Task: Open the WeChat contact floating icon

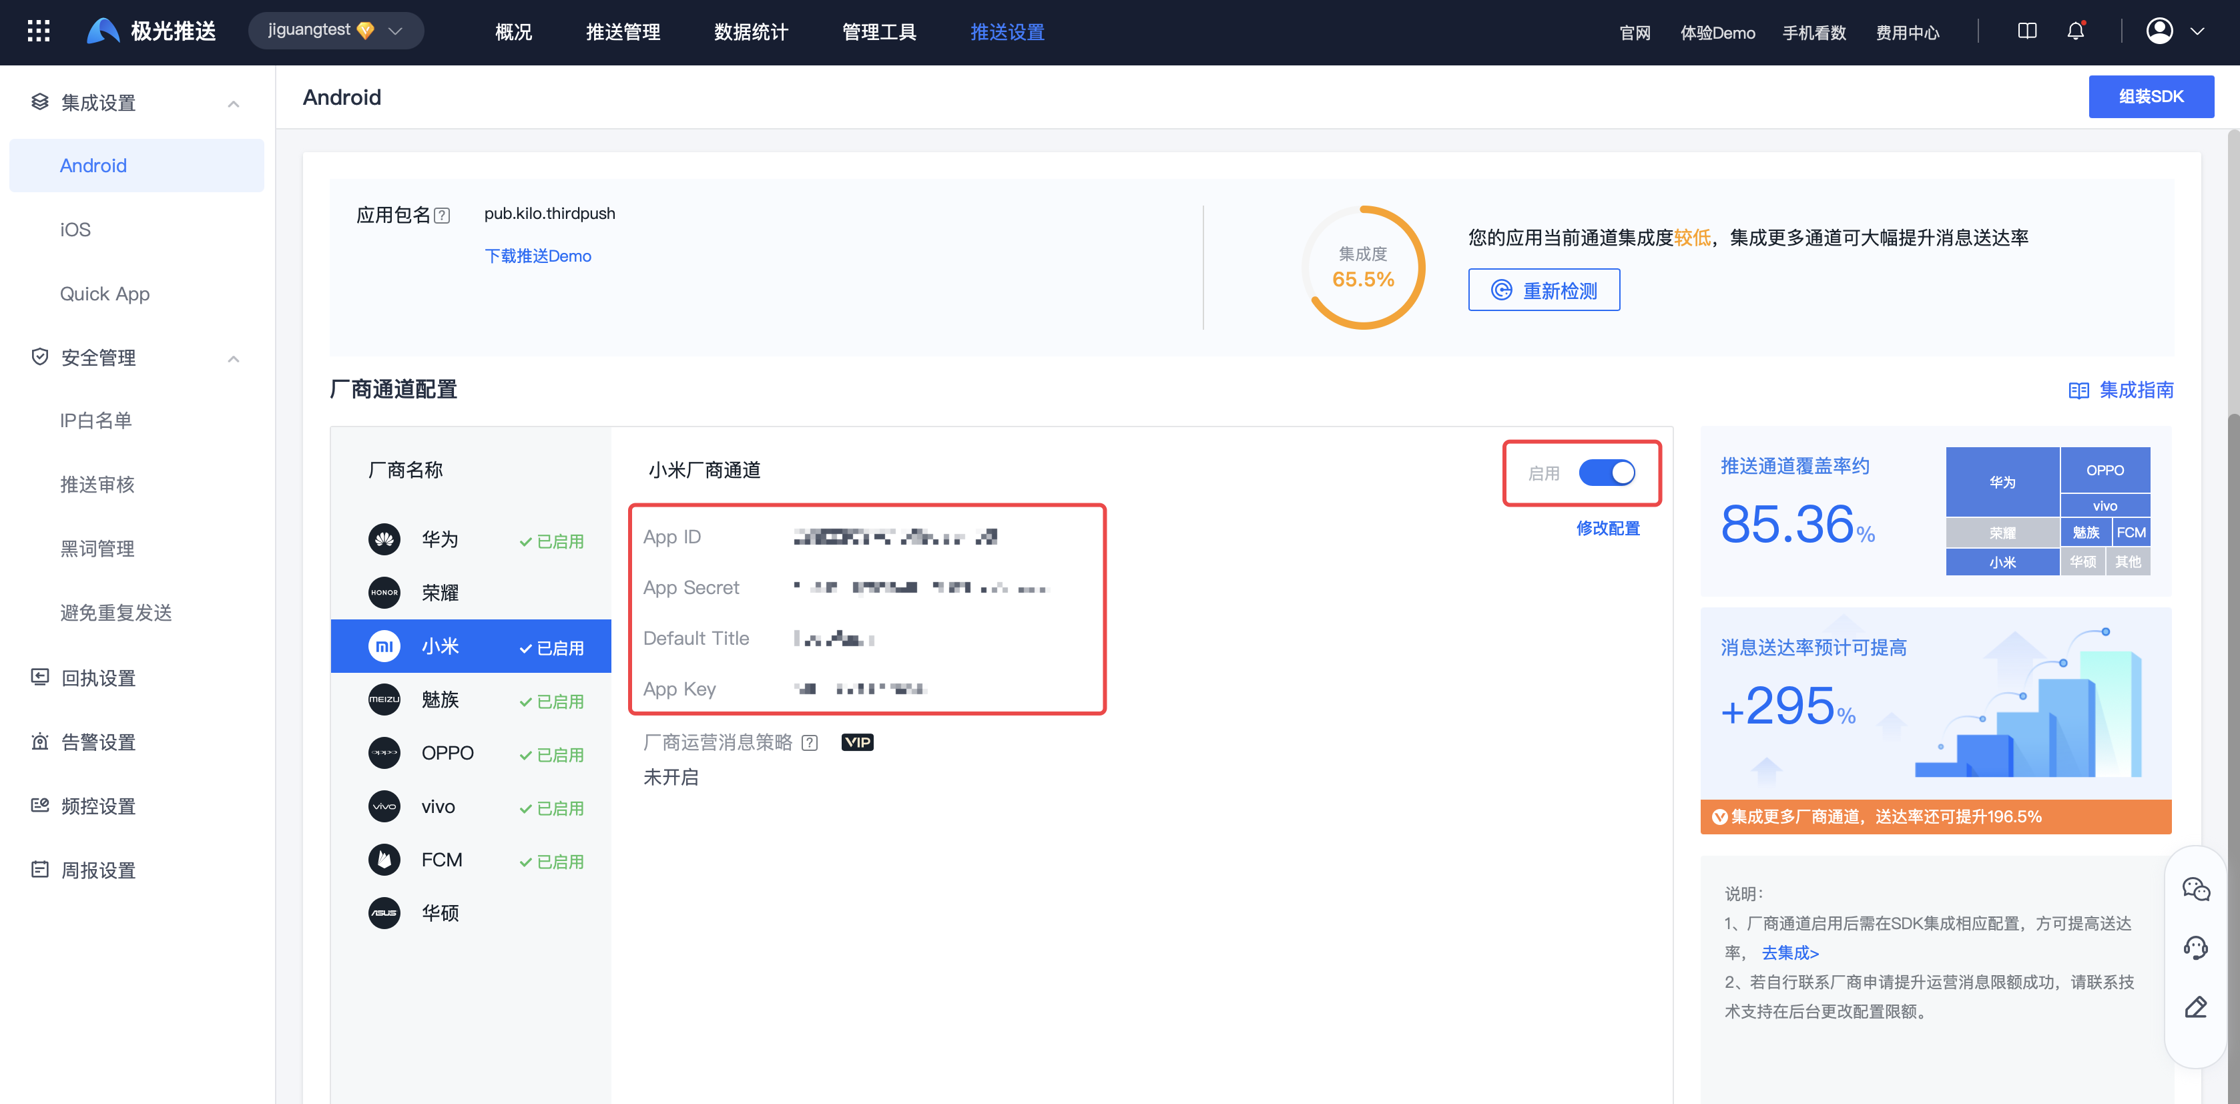Action: click(2196, 888)
